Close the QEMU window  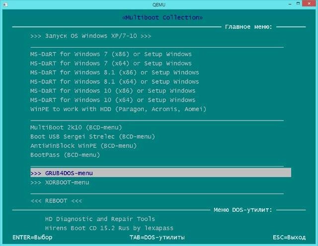coord(310,3)
